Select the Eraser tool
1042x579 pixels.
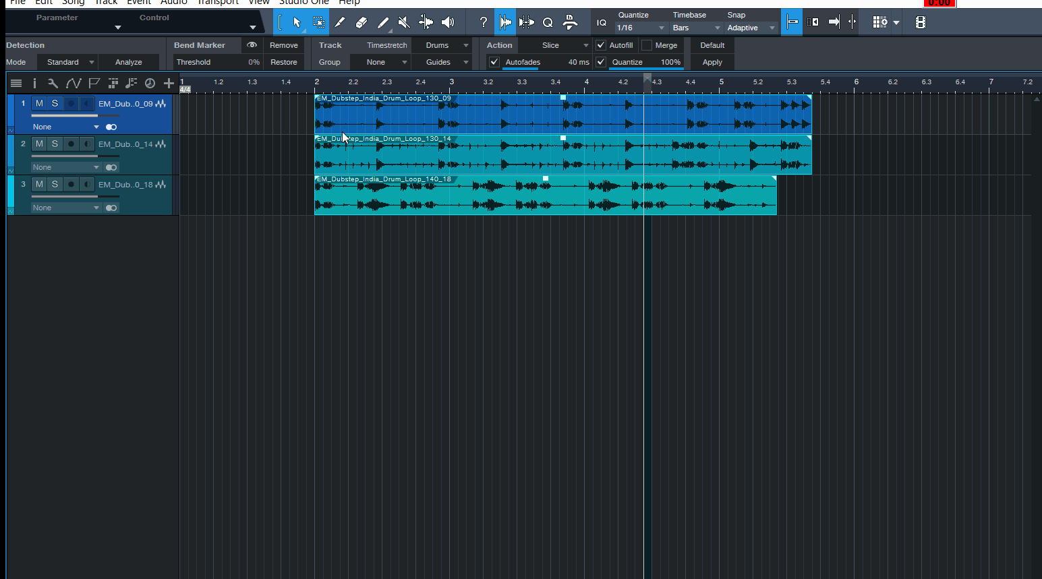[361, 23]
